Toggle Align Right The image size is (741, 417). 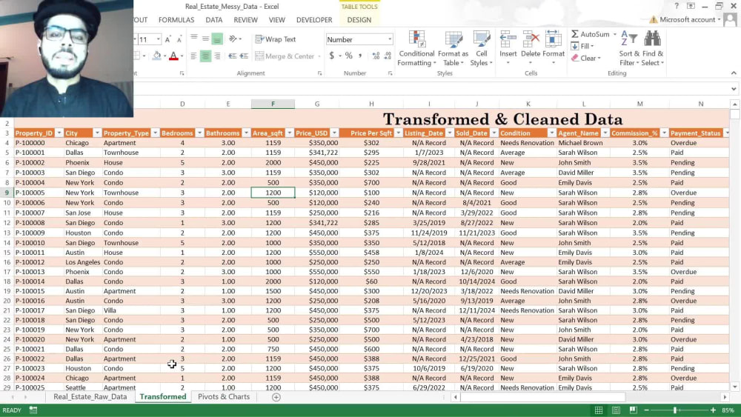217,56
